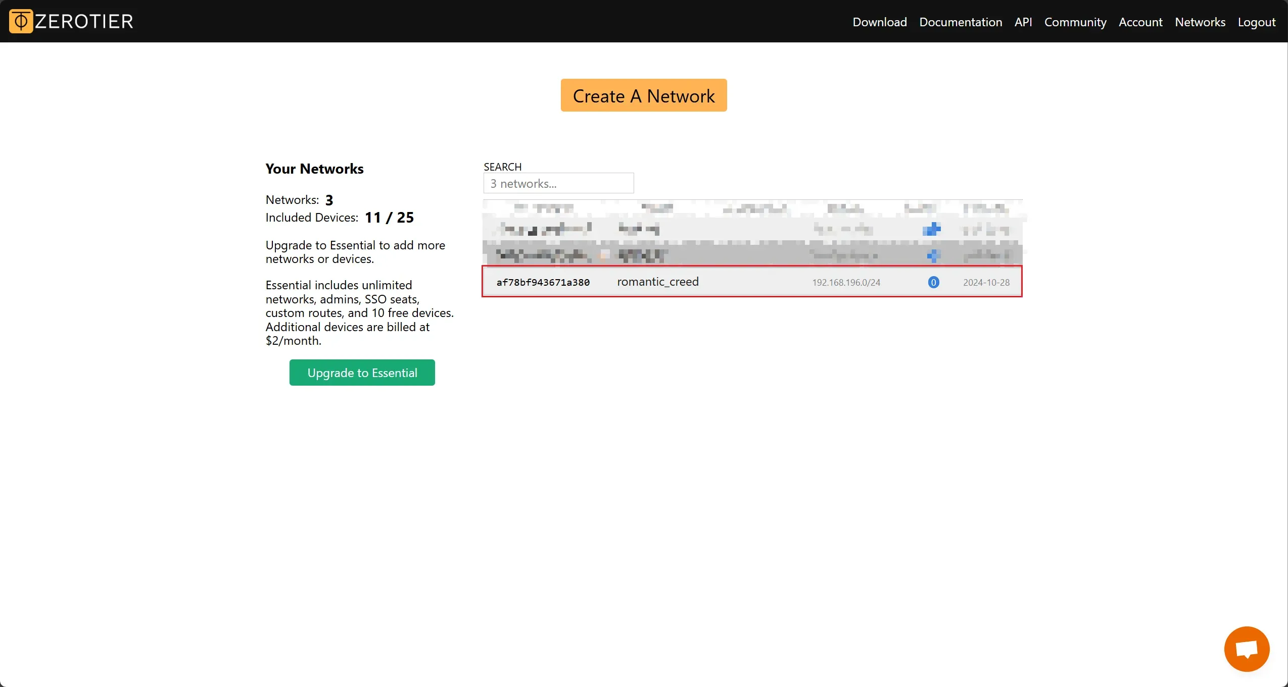Visit the Community page

(x=1075, y=22)
